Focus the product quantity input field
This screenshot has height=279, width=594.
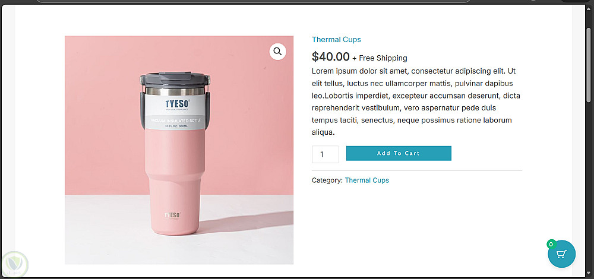tap(325, 154)
